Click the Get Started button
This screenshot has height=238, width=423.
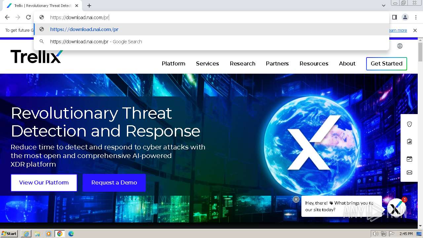pyautogui.click(x=387, y=64)
